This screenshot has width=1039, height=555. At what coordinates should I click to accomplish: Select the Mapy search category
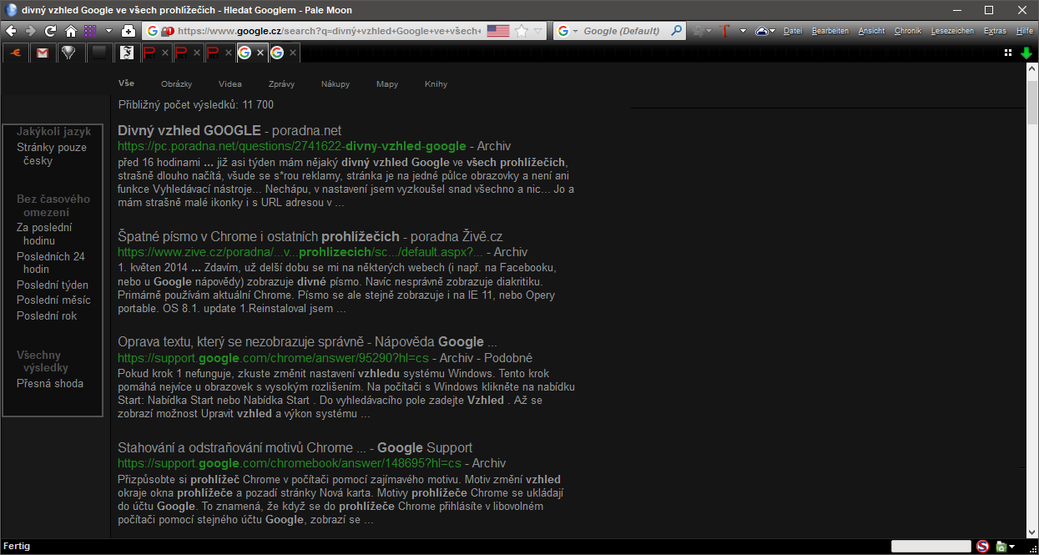click(x=387, y=84)
